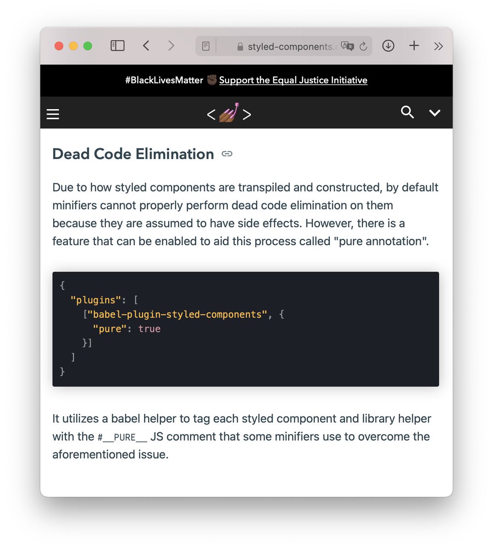
Task: Toggle Reader view for this article
Action: [x=205, y=46]
